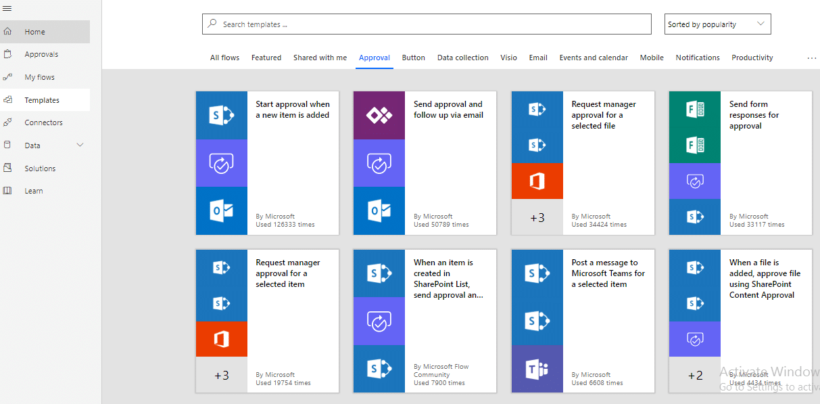This screenshot has height=404, width=820.
Task: Click purple diamond icon on Send approval card
Action: (379, 116)
